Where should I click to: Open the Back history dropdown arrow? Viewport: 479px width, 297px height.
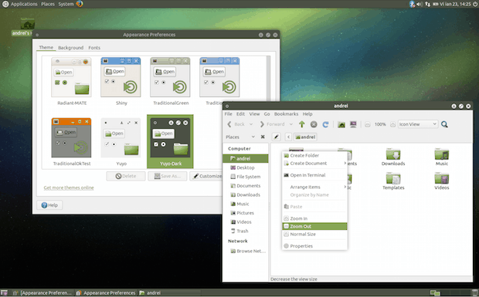click(x=251, y=124)
